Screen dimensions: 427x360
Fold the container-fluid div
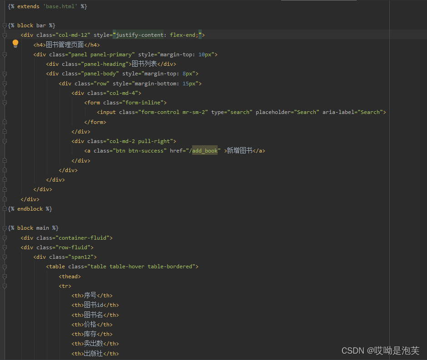(x=5, y=238)
